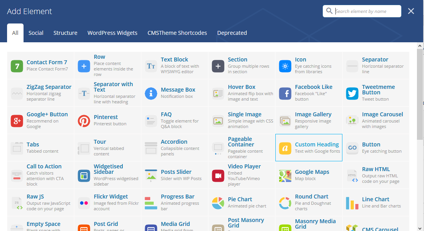Click the scrollbar down arrow
The height and width of the screenshot is (231, 424).
click(420, 228)
